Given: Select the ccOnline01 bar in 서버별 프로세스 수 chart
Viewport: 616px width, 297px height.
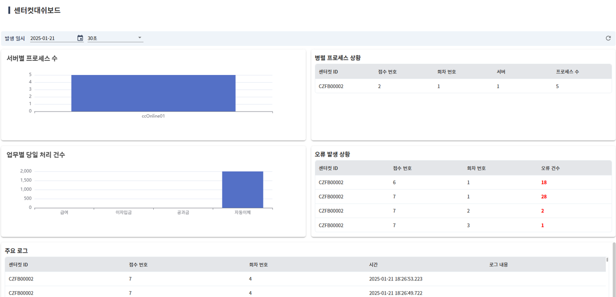Looking at the screenshot, I should click(x=153, y=93).
